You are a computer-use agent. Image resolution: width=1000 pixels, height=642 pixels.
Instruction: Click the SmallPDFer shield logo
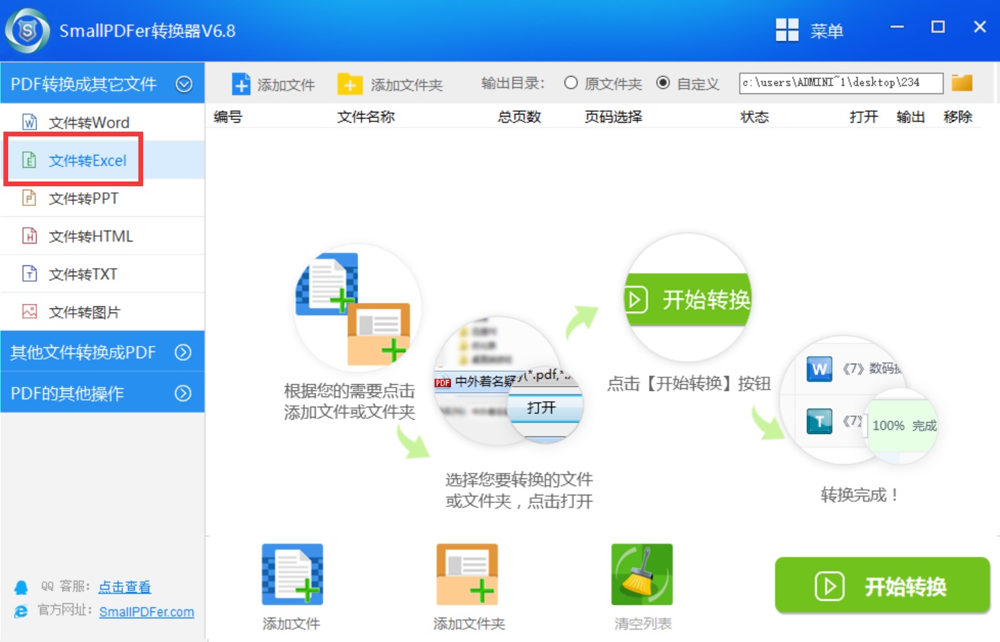pyautogui.click(x=27, y=31)
